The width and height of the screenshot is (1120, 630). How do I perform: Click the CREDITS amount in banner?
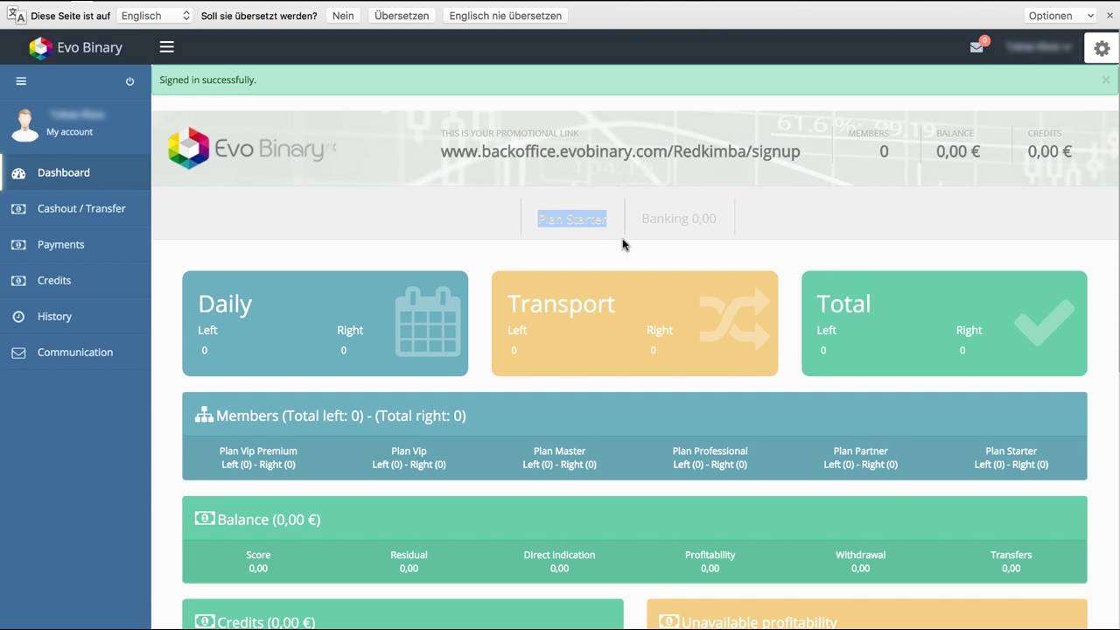[1049, 151]
